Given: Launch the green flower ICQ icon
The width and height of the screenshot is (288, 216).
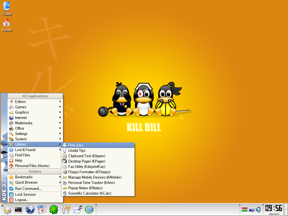Looking at the screenshot, I should [54, 210].
